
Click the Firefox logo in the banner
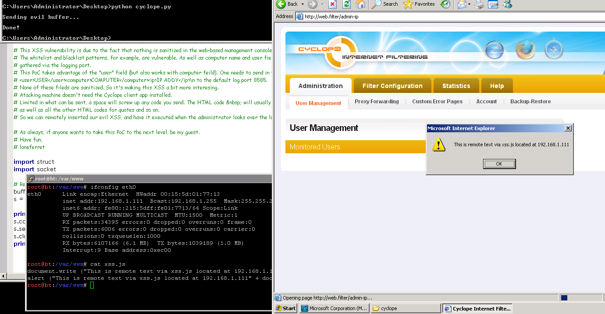tap(525, 49)
